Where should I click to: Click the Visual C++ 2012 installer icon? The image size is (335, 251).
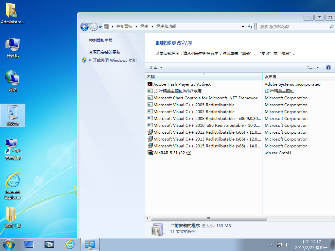point(150,132)
